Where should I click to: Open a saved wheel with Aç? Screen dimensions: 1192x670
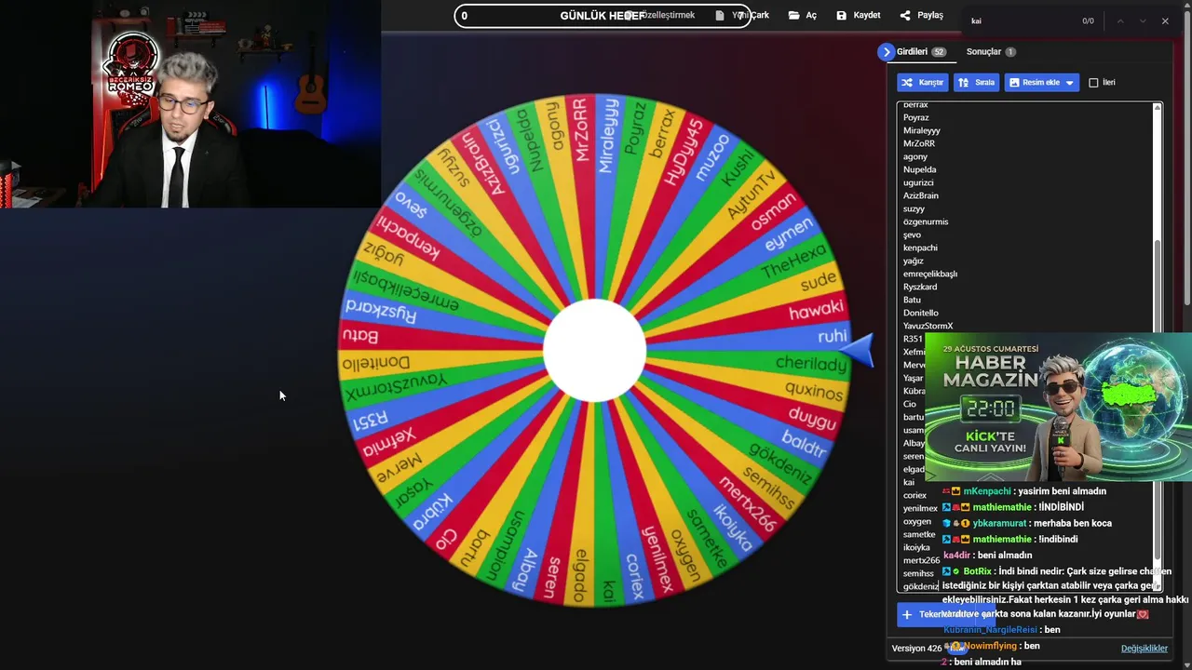click(x=802, y=15)
